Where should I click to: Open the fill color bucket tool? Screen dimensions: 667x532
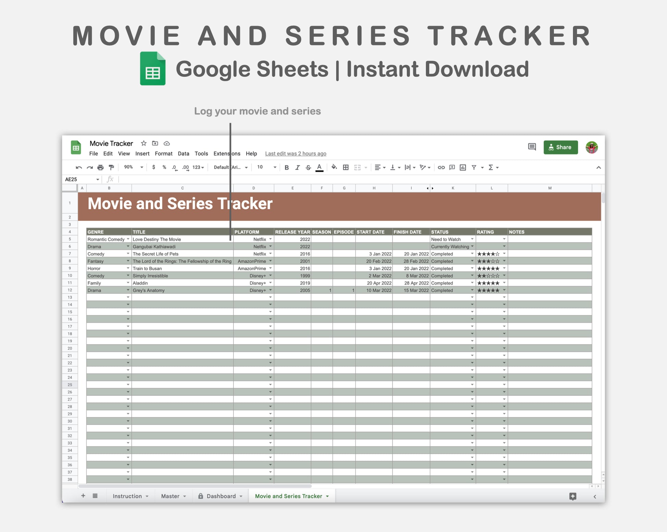pos(334,167)
